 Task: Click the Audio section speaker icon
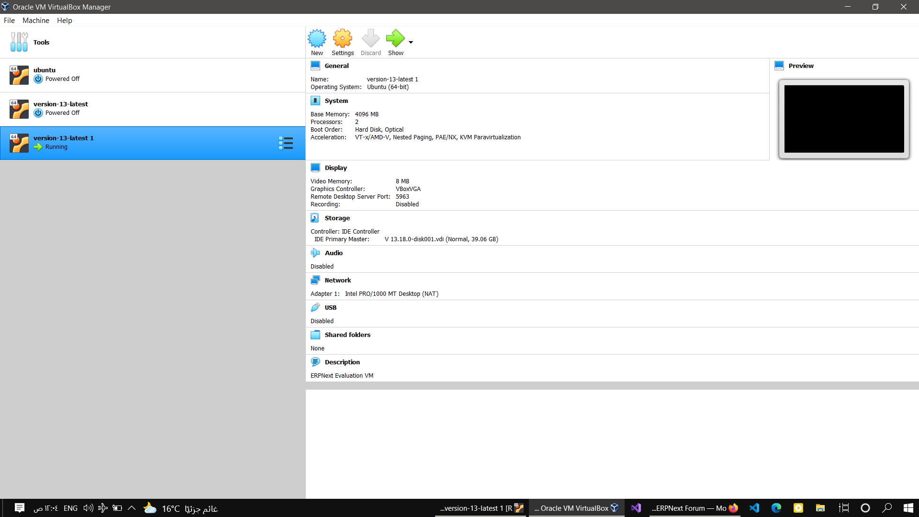pos(315,253)
